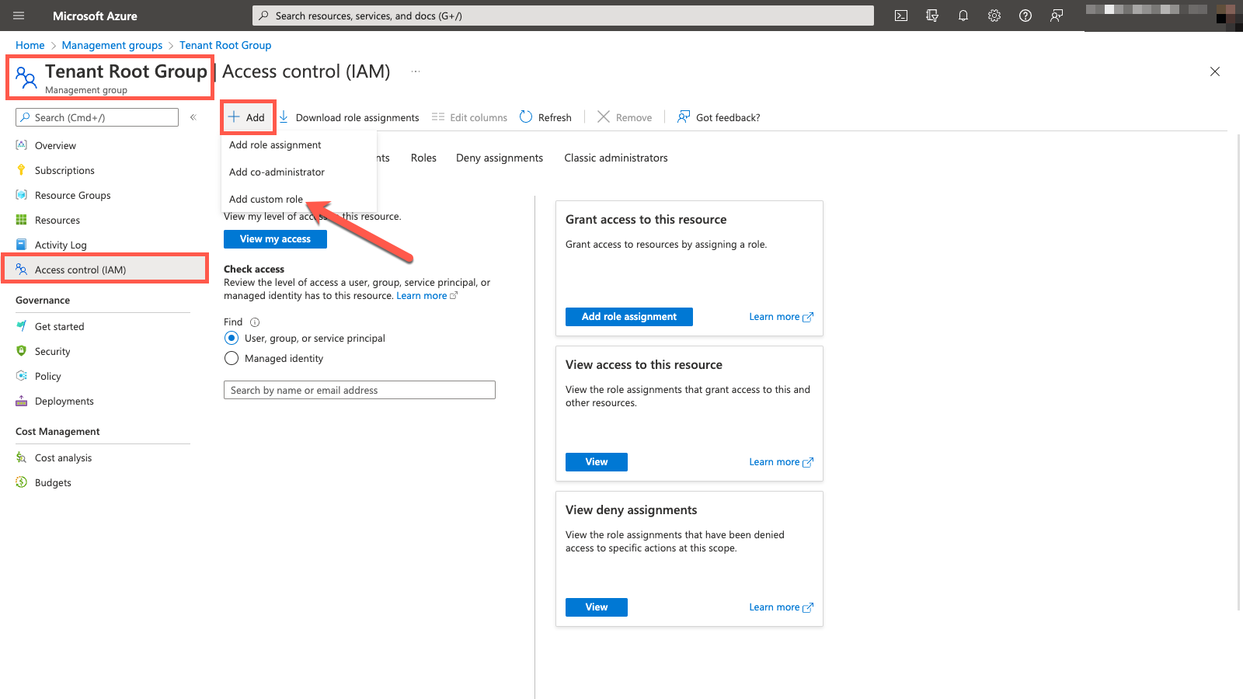Close the Access control blade

[x=1215, y=71]
